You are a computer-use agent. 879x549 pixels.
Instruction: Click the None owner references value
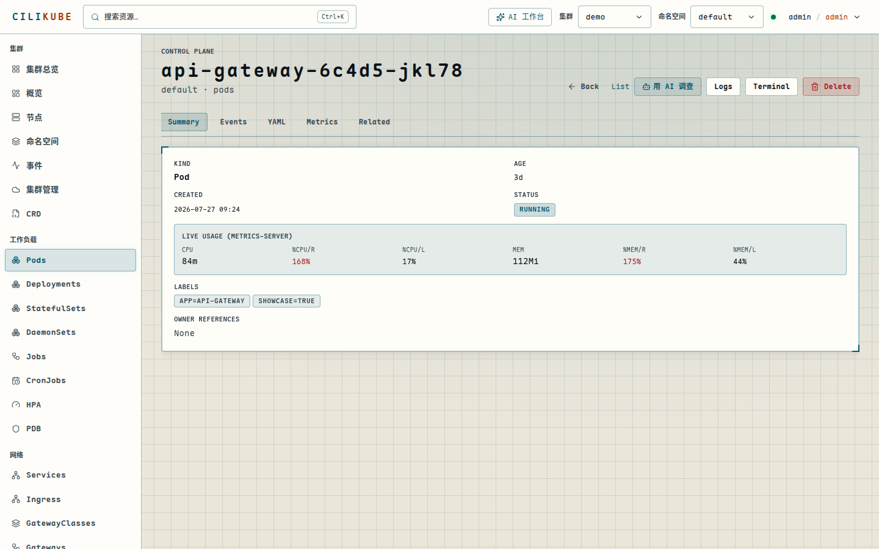(184, 334)
